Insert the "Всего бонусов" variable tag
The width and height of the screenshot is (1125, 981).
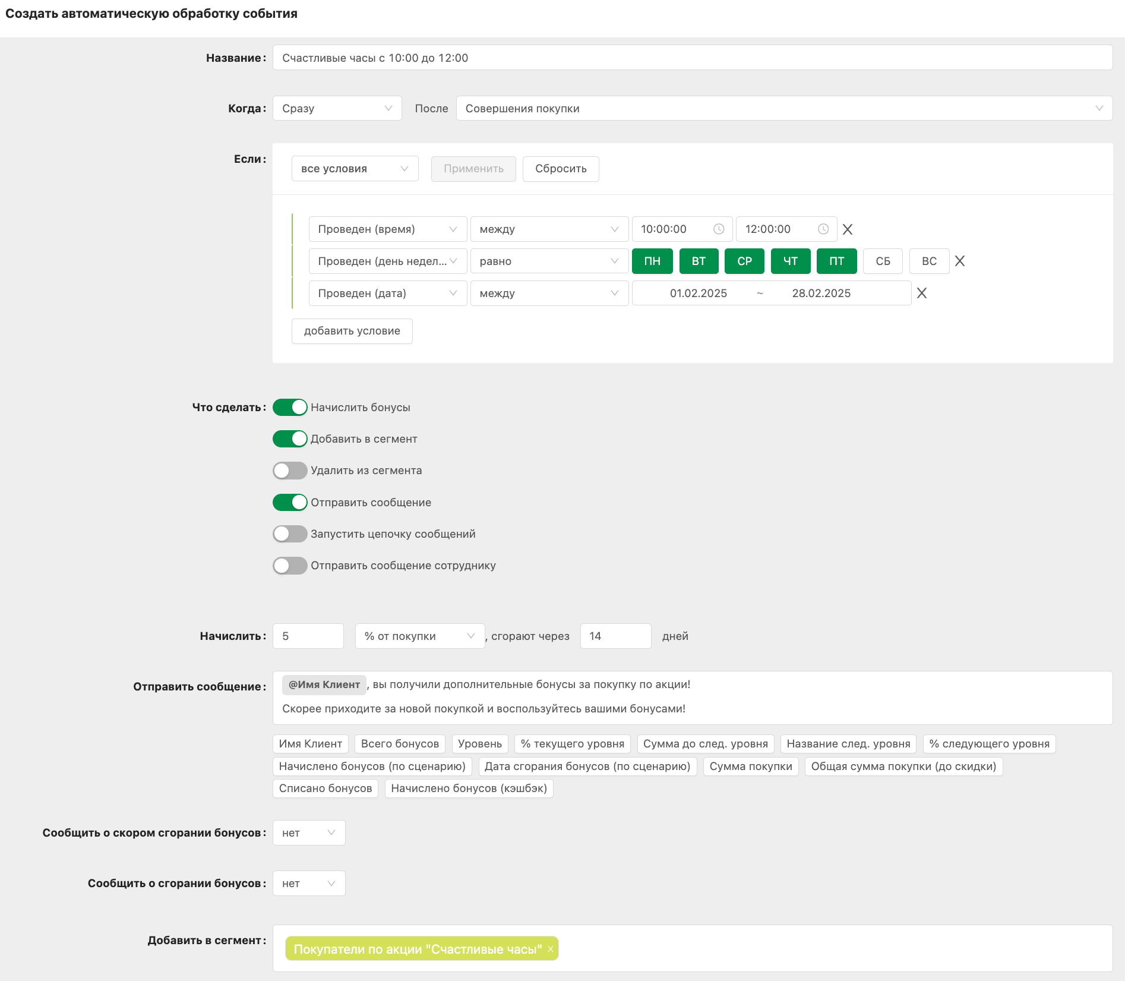[400, 744]
